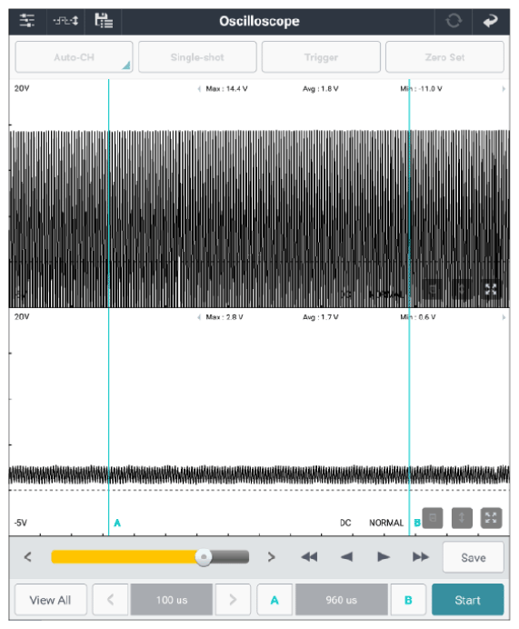Screen dimensions: 519x629
Task: Show previous stats in lower channel
Action: tap(199, 317)
